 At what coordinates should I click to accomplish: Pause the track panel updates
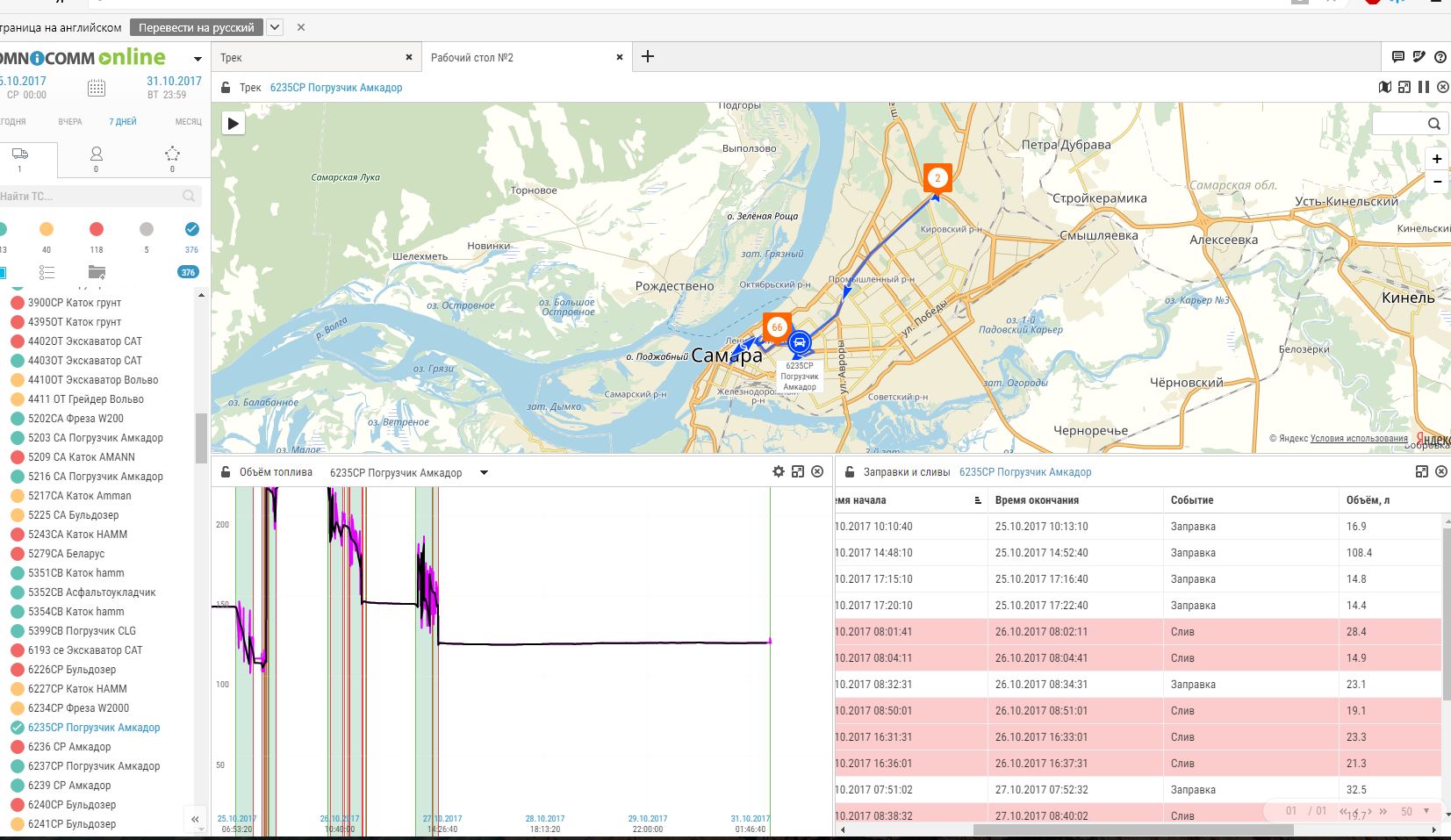point(1424,87)
